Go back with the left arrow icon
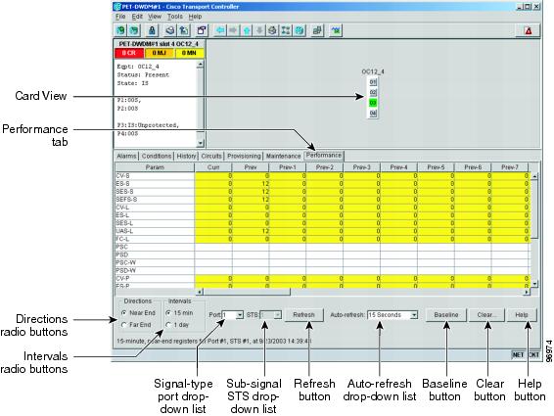554x416 pixels. 220,30
